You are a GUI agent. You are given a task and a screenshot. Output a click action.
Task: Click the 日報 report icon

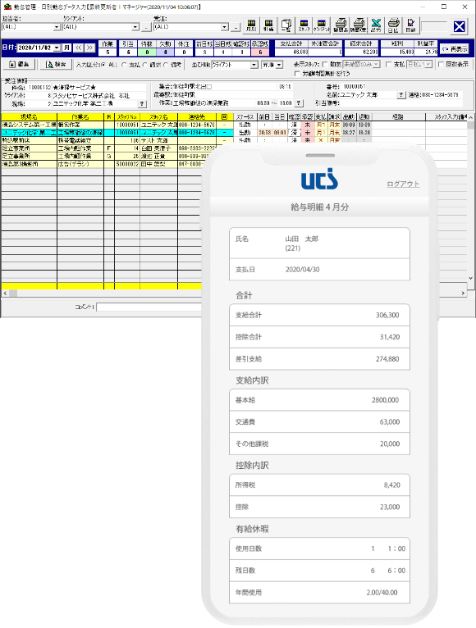coord(410,25)
